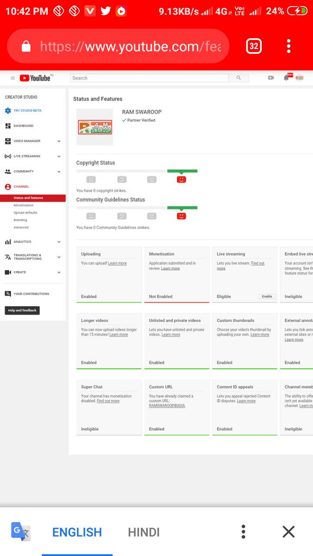
Task: Click the search magnifier button
Action: coord(239,78)
